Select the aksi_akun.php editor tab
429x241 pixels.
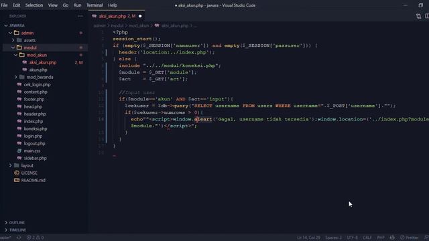pos(117,16)
